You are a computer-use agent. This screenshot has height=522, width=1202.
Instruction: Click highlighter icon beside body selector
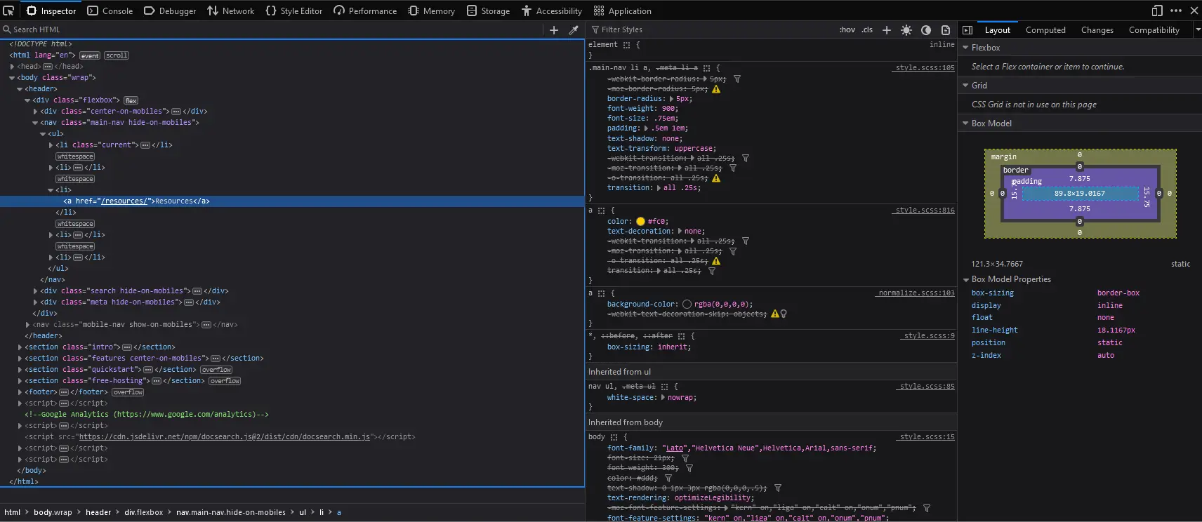(x=614, y=437)
